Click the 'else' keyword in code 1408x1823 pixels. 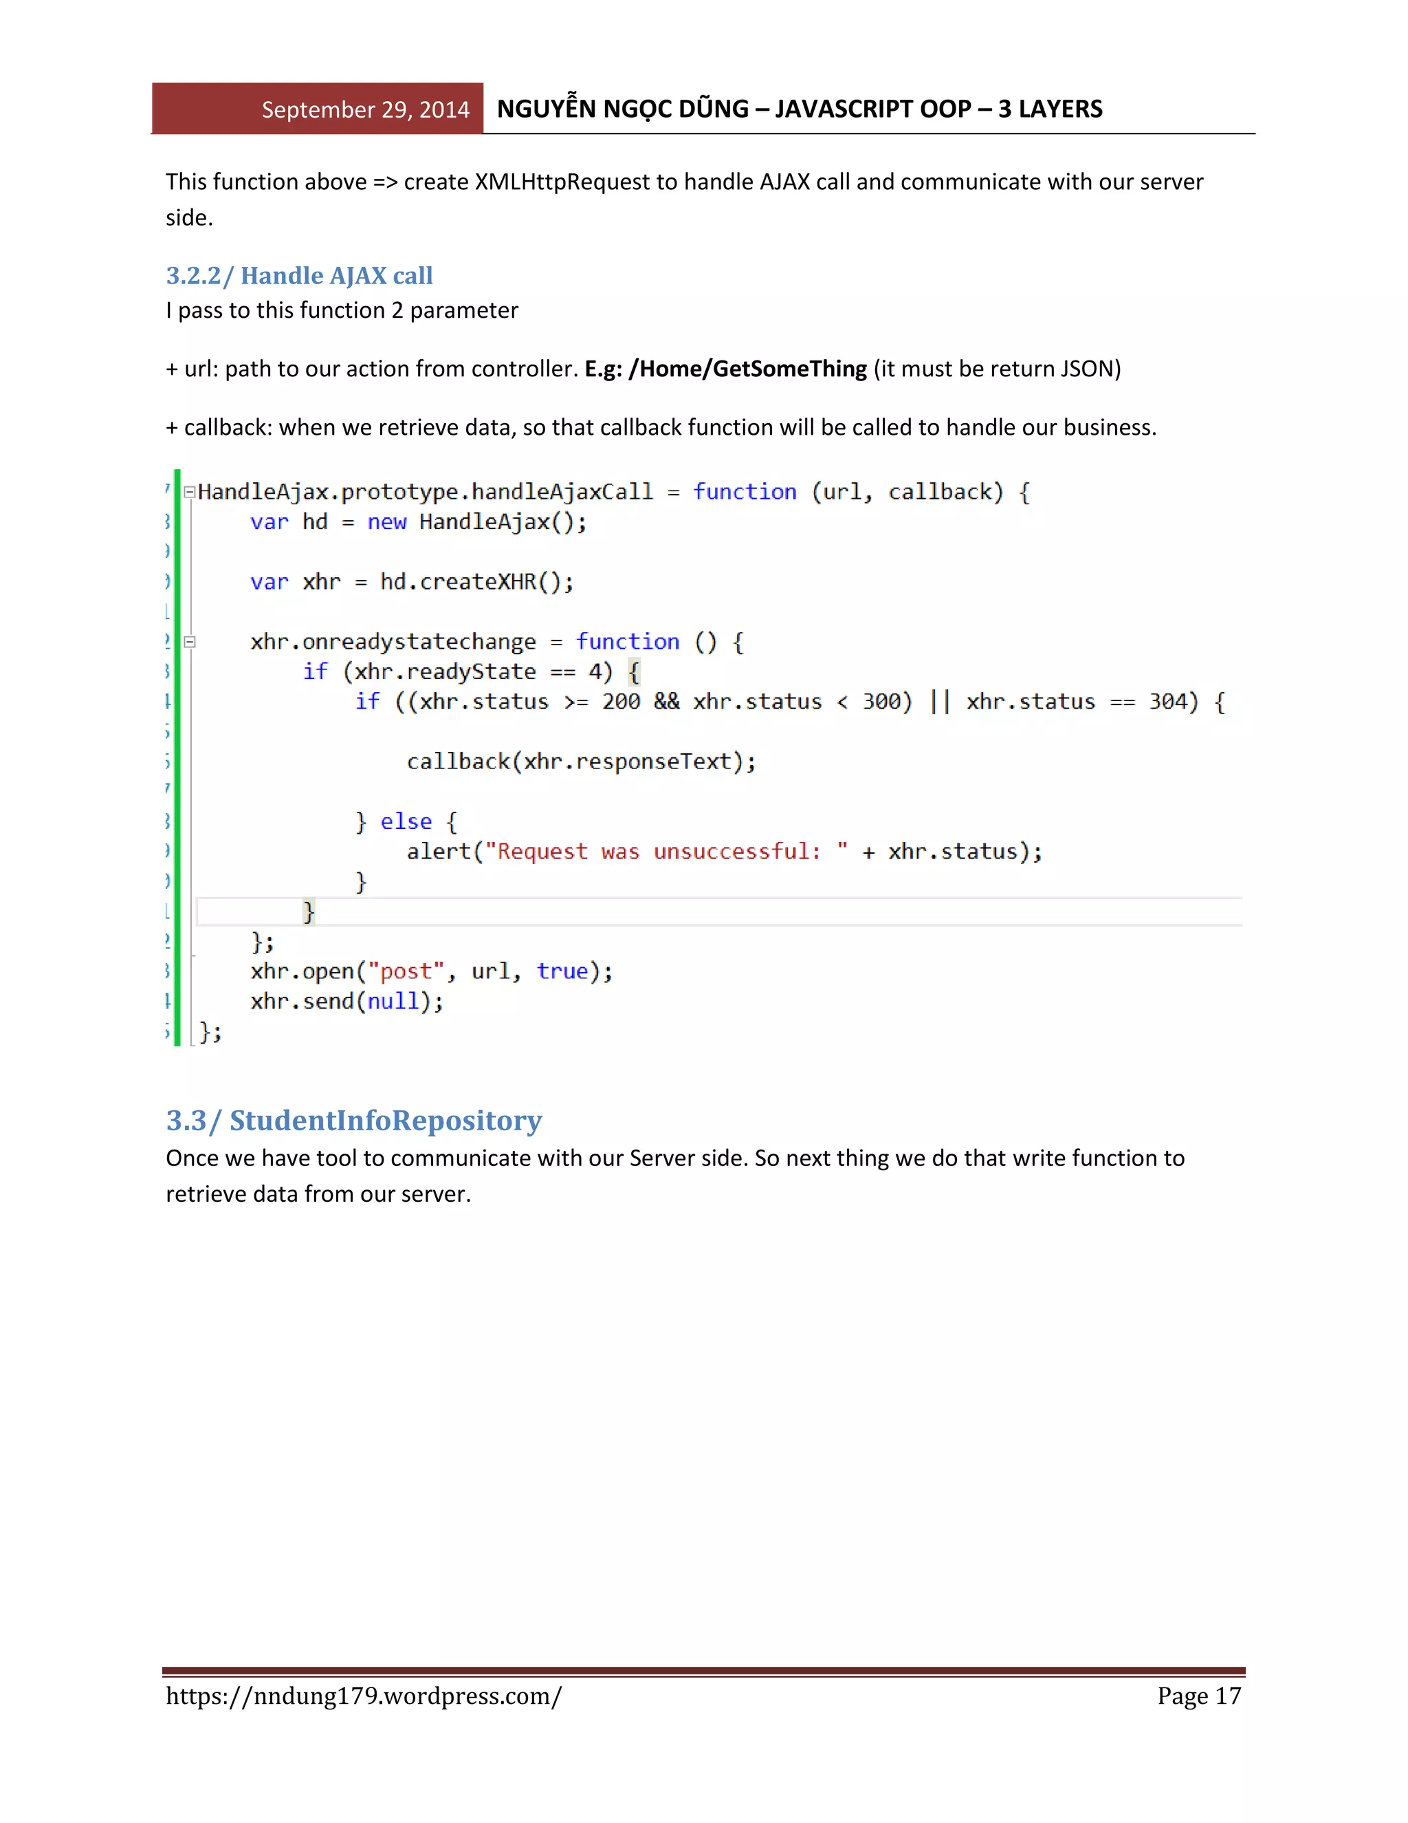[406, 821]
